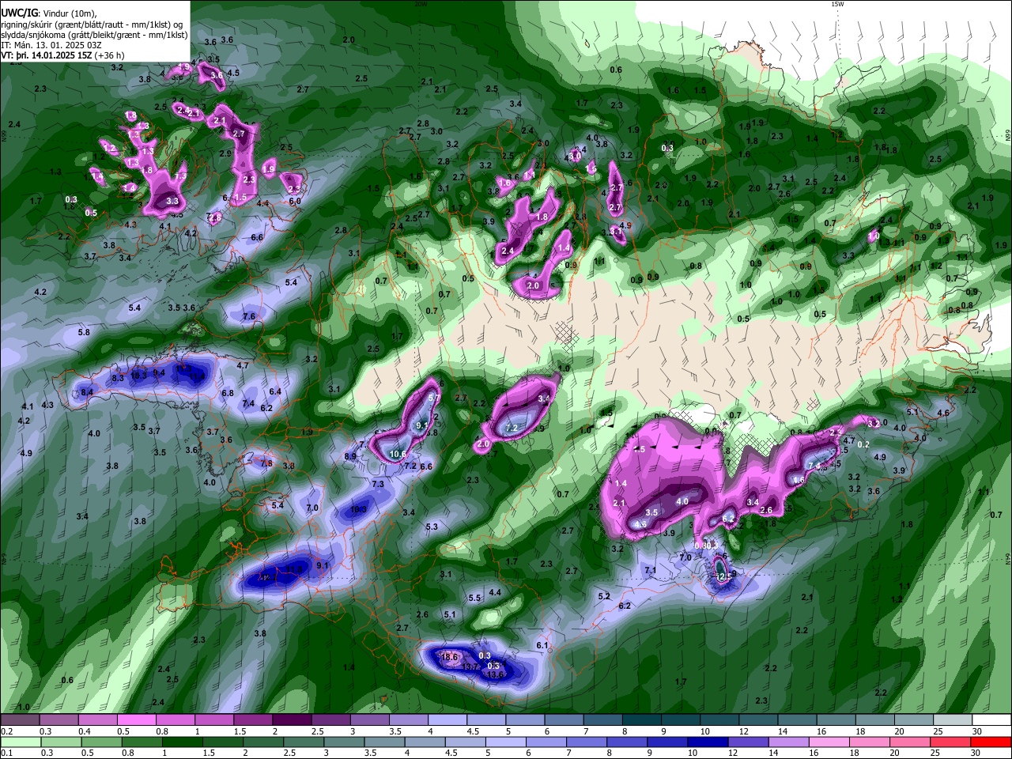This screenshot has height=759, width=1012.
Task: Click the 6.0 value on the map
Action: (296, 202)
